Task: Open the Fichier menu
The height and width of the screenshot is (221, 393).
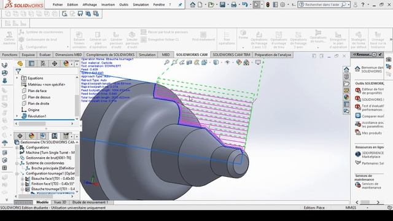Action: 58,4
